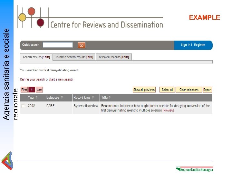Open the Preview link for the interferon beta record

(168, 111)
